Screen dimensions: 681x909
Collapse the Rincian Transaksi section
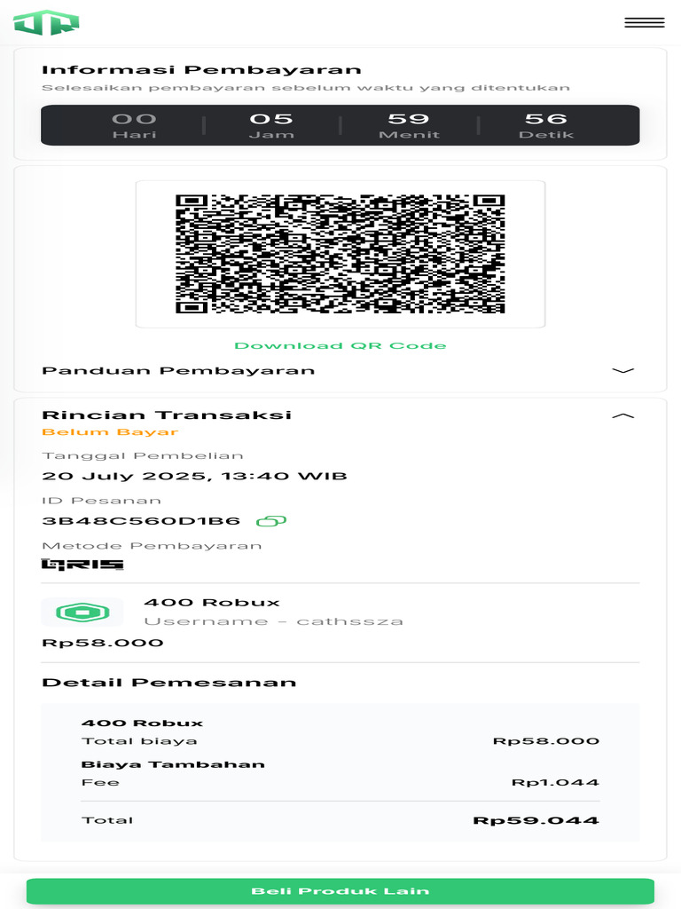coord(623,415)
